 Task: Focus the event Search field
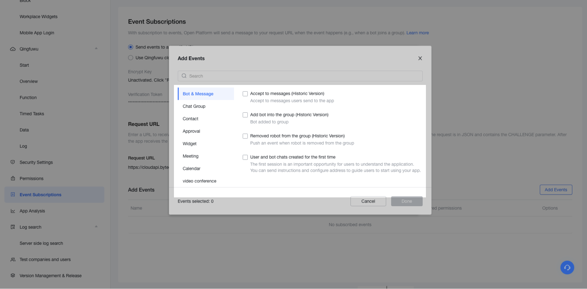(300, 76)
